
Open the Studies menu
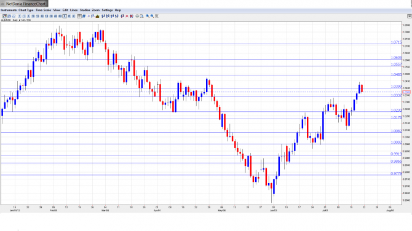tap(85, 10)
